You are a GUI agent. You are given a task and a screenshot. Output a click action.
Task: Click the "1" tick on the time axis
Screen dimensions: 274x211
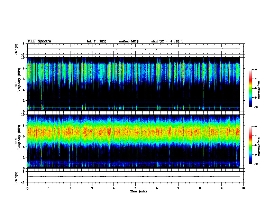point(49,188)
